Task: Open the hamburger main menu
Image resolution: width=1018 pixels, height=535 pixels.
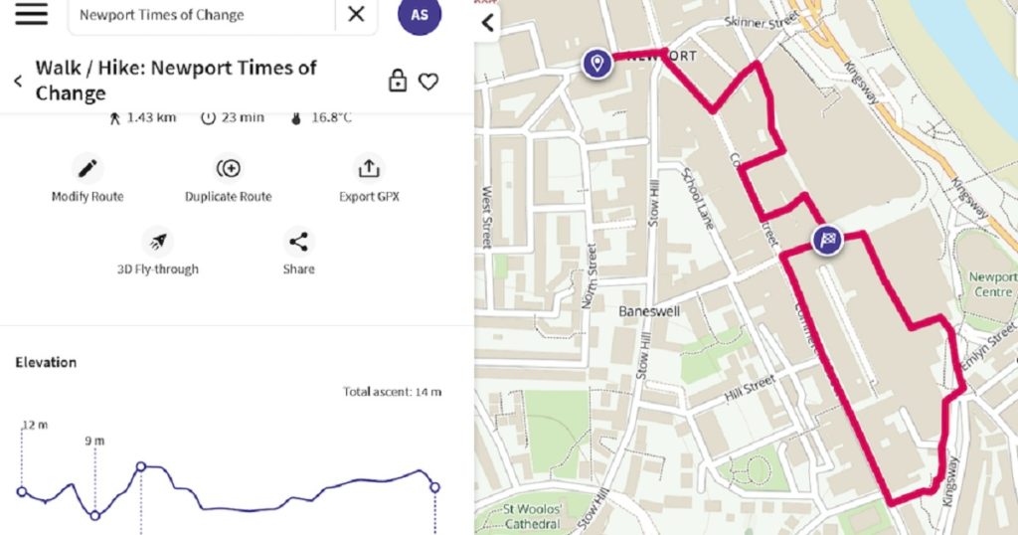Action: (31, 14)
